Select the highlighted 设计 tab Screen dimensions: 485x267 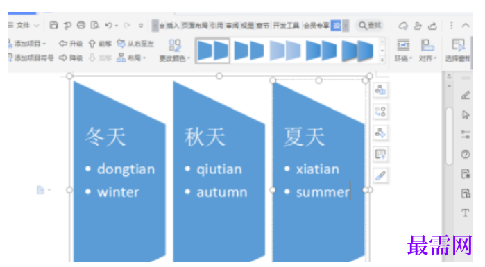[336, 26]
